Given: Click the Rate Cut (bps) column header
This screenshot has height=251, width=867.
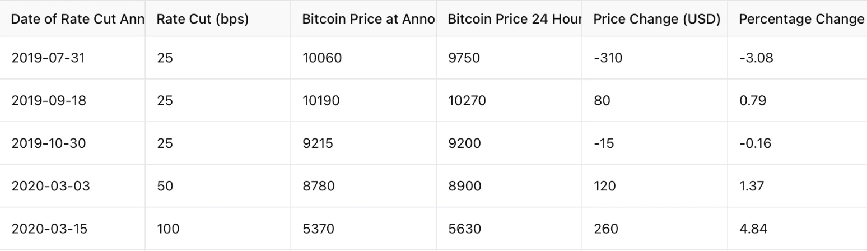Looking at the screenshot, I should pyautogui.click(x=218, y=18).
